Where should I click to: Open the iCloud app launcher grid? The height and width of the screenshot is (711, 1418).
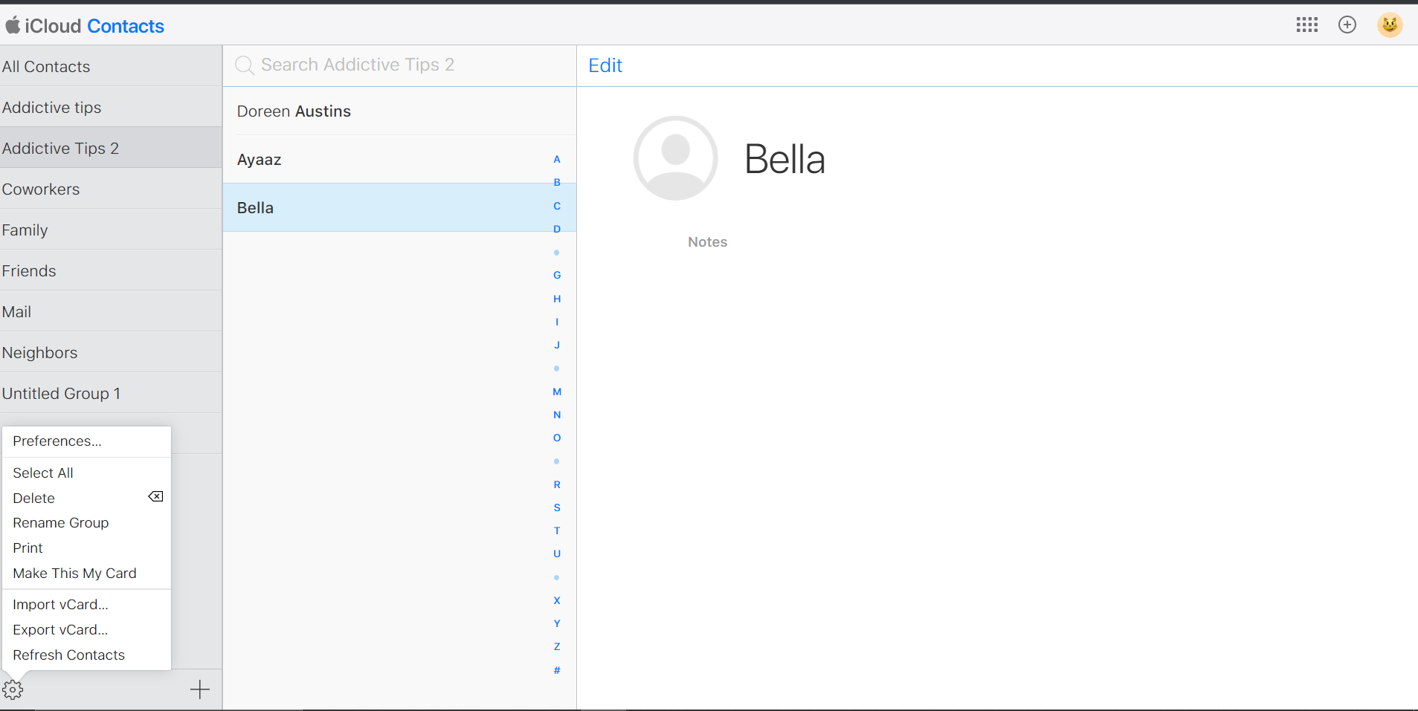coord(1306,25)
